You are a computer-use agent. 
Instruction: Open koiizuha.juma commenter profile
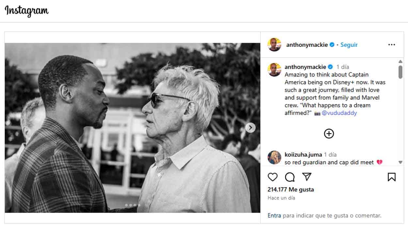pos(303,154)
